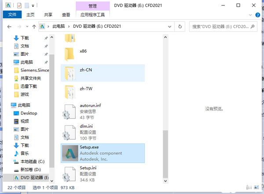Screen dimensions: 264x194
Task: Open the 文件 menu
Action: click(12, 14)
